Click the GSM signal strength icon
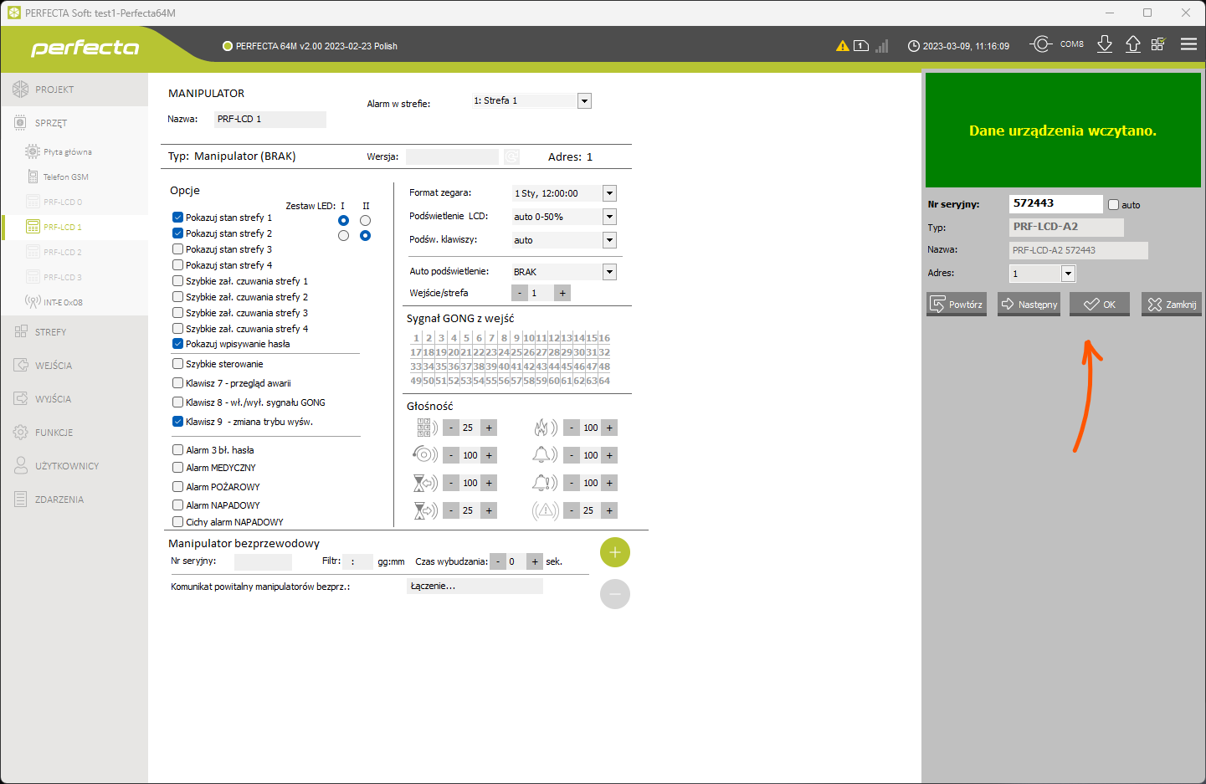This screenshot has width=1206, height=784. (x=881, y=46)
